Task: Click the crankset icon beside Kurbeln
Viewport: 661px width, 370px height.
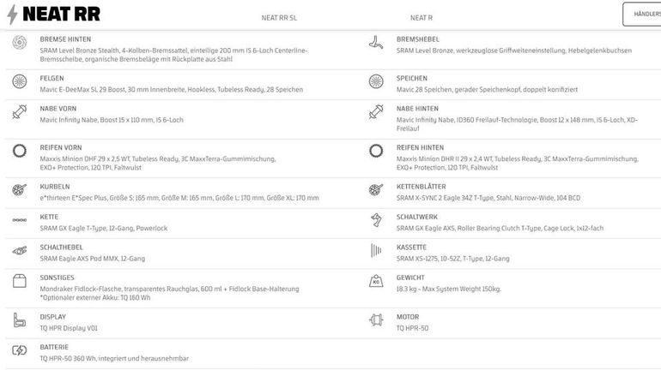Action: [x=20, y=190]
